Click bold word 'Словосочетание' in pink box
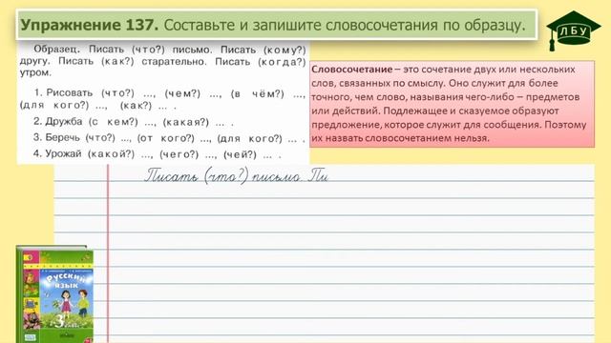The image size is (611, 343). point(352,70)
